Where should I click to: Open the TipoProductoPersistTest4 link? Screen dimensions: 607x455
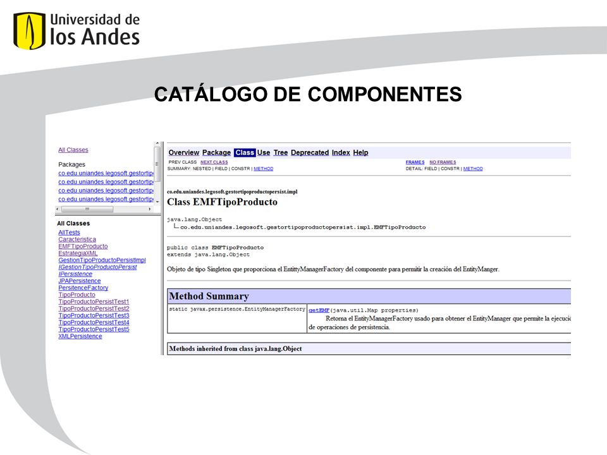tap(94, 323)
